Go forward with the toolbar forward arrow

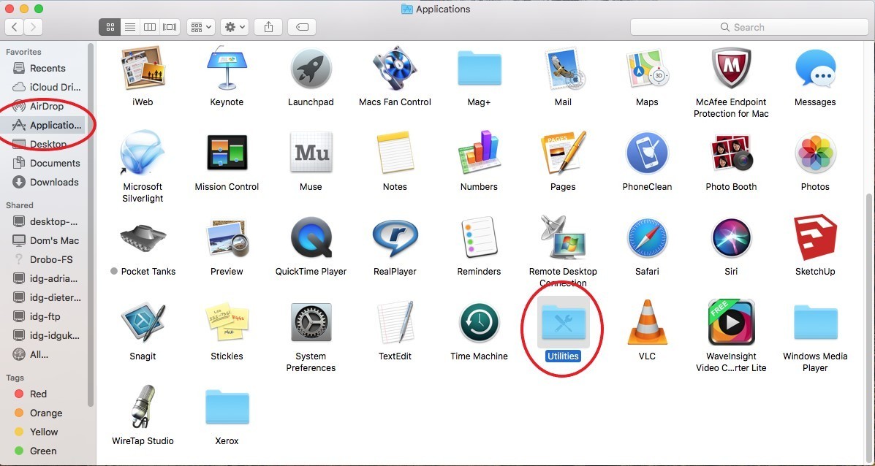coord(34,27)
